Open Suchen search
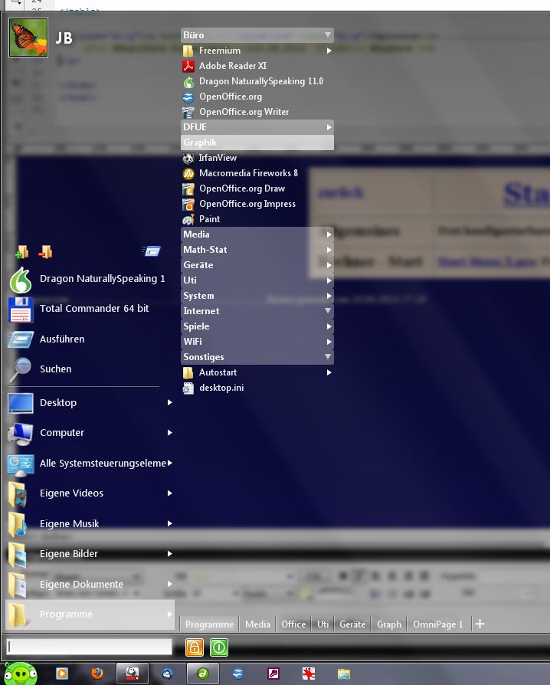The width and height of the screenshot is (550, 685). point(87,369)
